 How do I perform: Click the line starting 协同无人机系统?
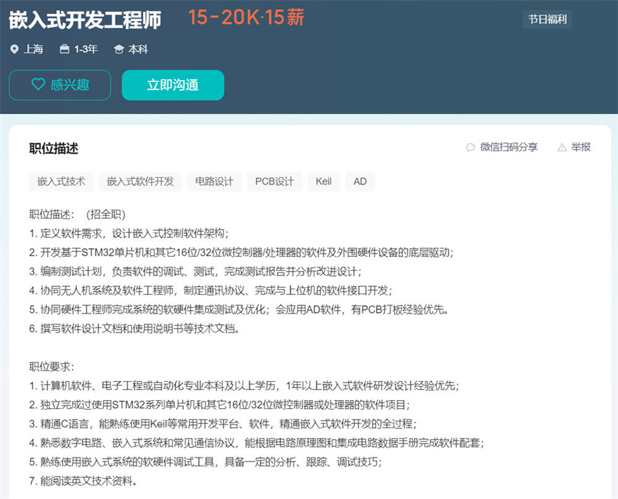211,290
